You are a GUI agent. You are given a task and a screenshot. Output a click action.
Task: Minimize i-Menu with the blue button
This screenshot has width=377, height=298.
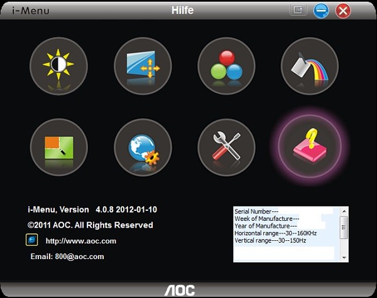[x=321, y=11]
